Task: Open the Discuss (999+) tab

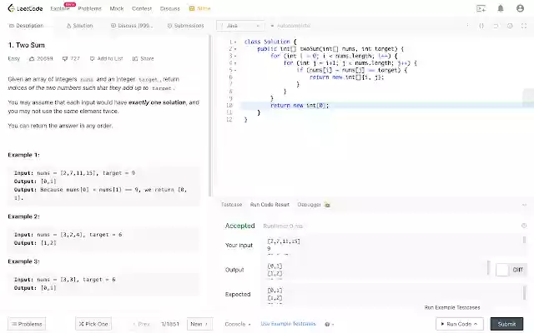Action: pyautogui.click(x=132, y=26)
